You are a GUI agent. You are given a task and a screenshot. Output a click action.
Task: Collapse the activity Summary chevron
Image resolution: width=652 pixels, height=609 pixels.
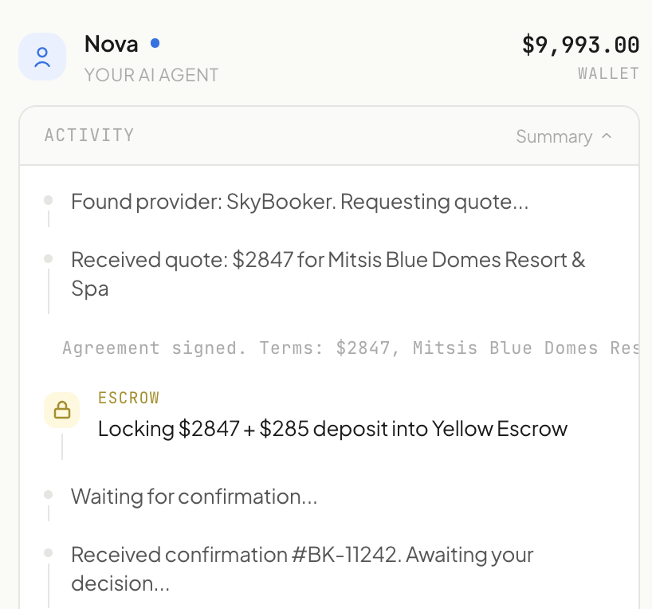pyautogui.click(x=607, y=136)
